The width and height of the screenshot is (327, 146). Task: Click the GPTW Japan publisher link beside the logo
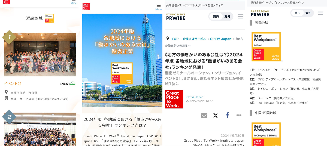[x=195, y=97]
